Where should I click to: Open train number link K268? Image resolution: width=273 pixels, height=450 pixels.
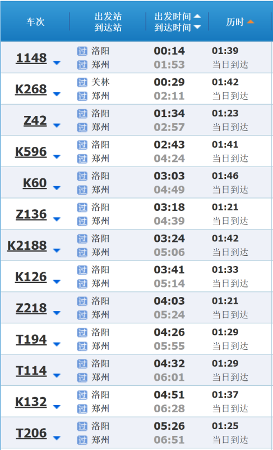[x=31, y=89]
